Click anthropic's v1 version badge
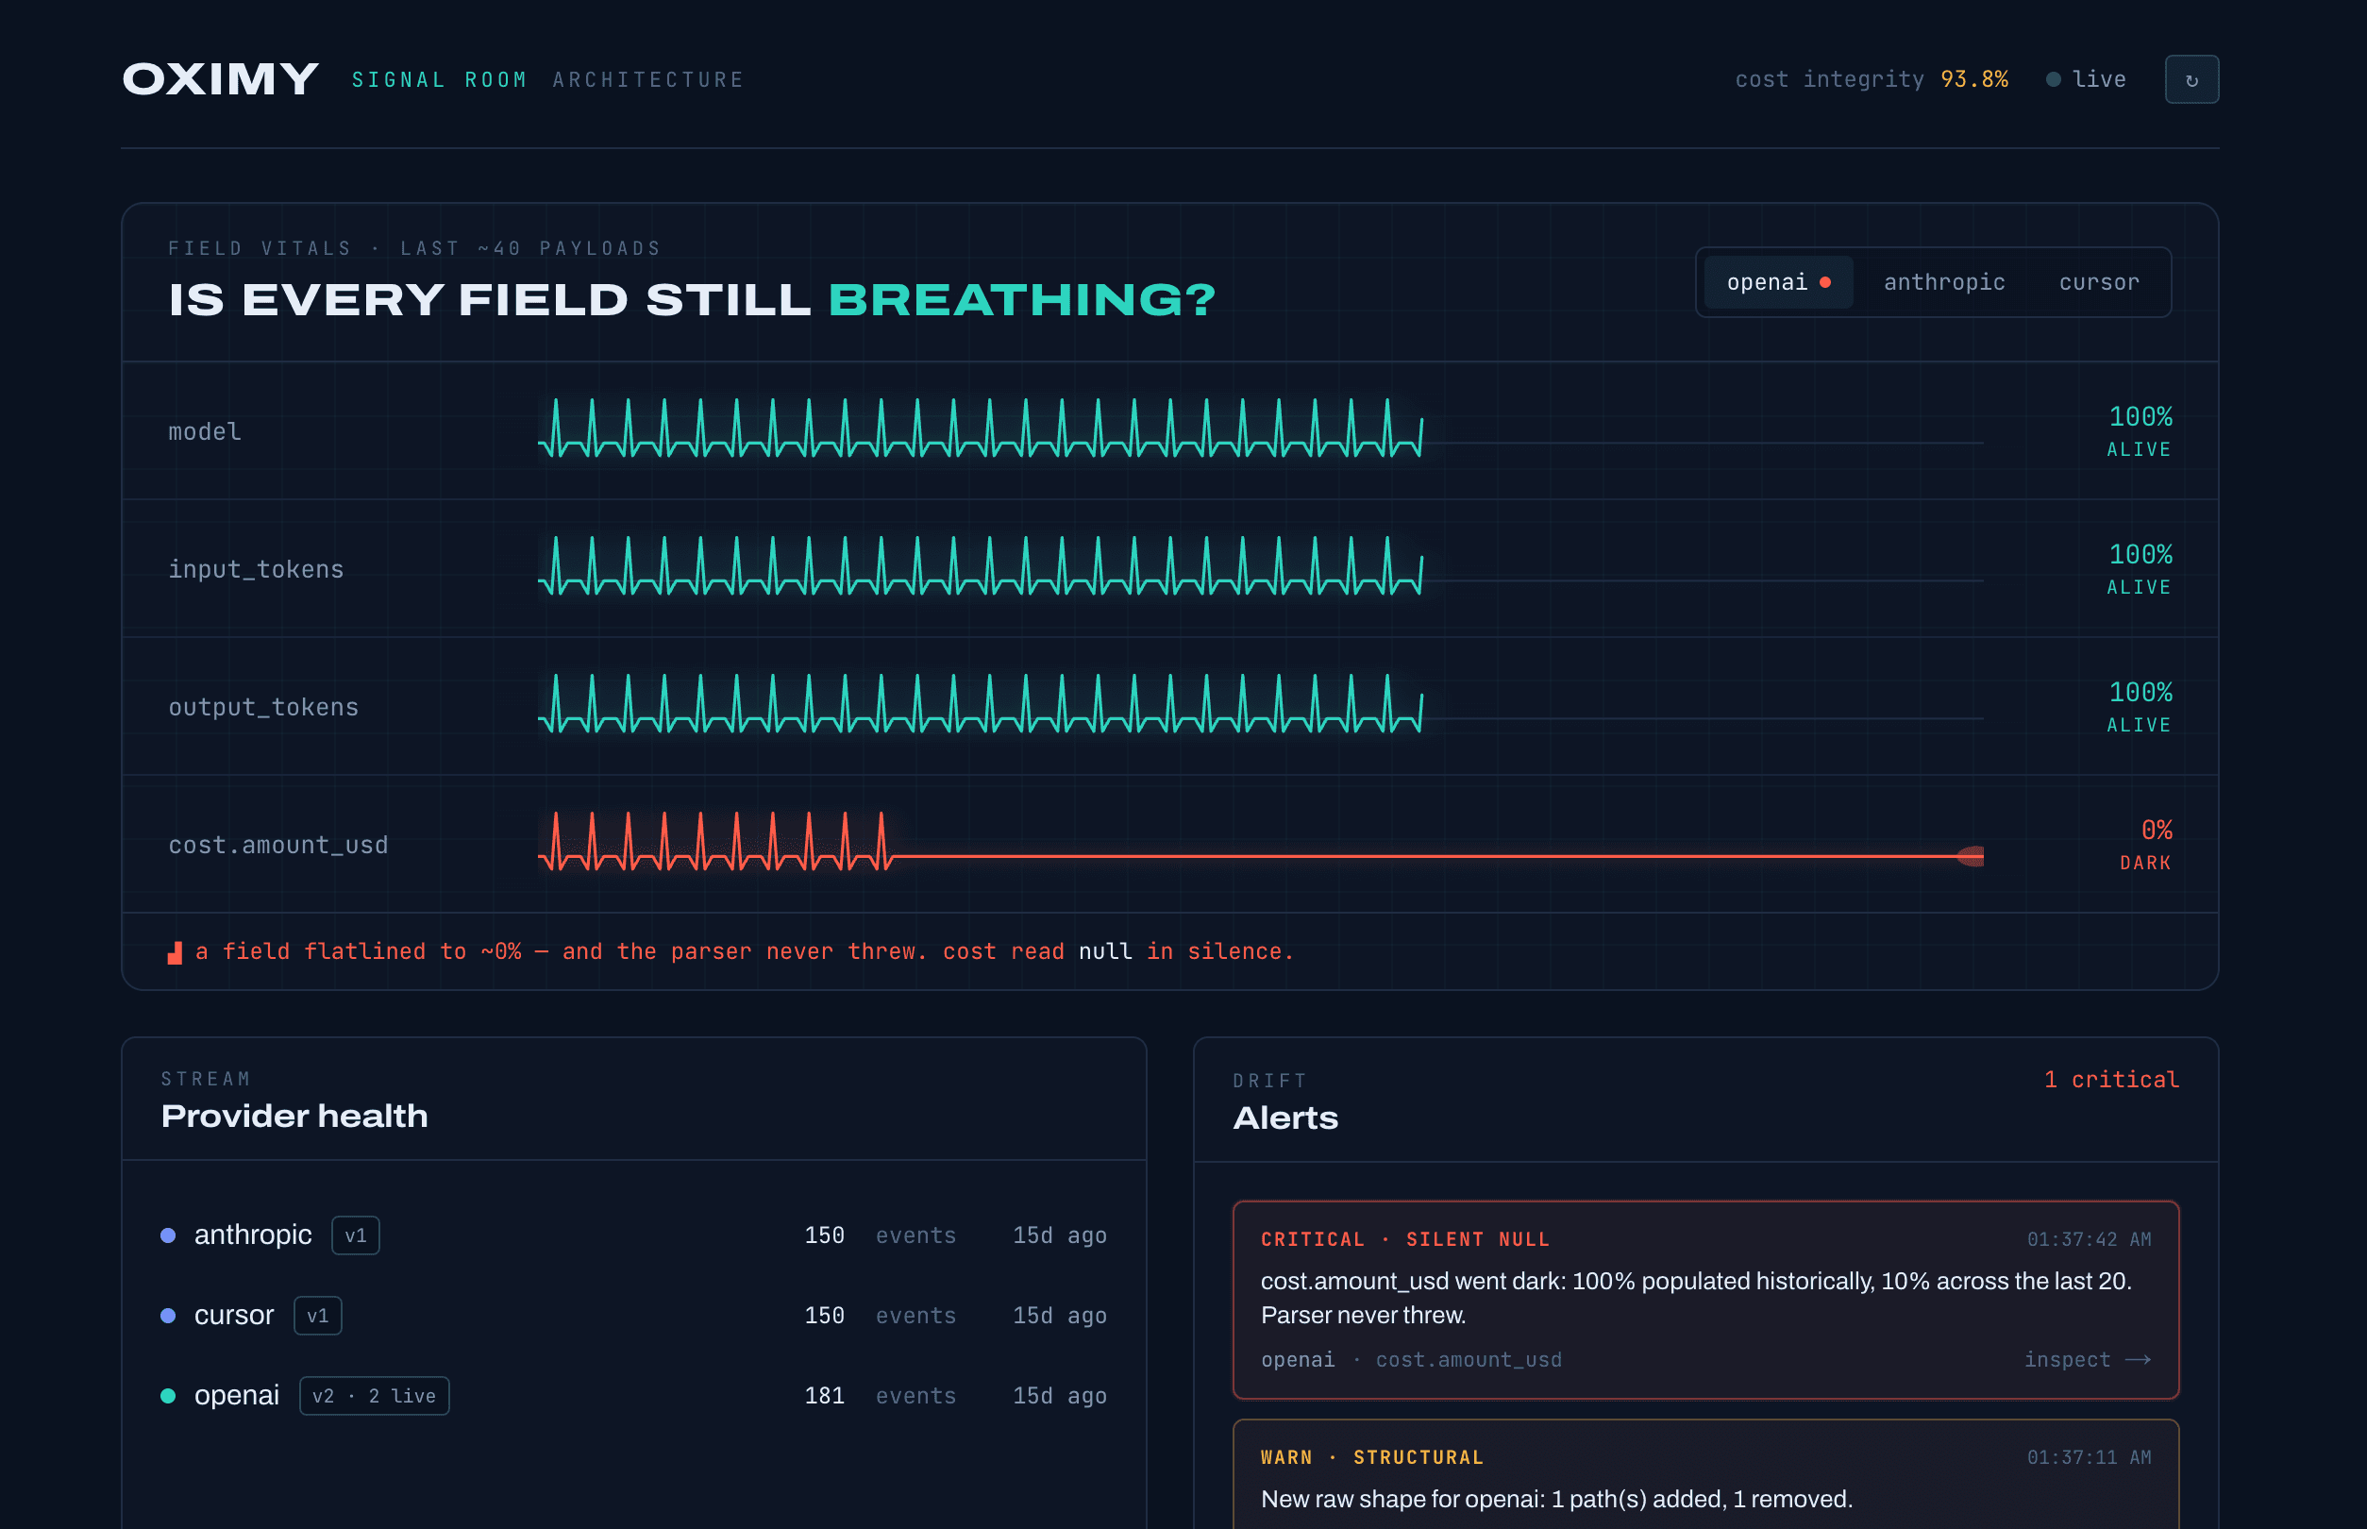Image resolution: width=2367 pixels, height=1529 pixels. [x=356, y=1235]
